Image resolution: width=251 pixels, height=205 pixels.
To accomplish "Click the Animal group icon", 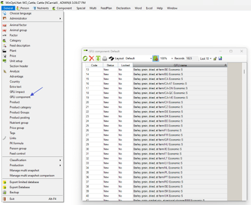I will click(x=5, y=30).
